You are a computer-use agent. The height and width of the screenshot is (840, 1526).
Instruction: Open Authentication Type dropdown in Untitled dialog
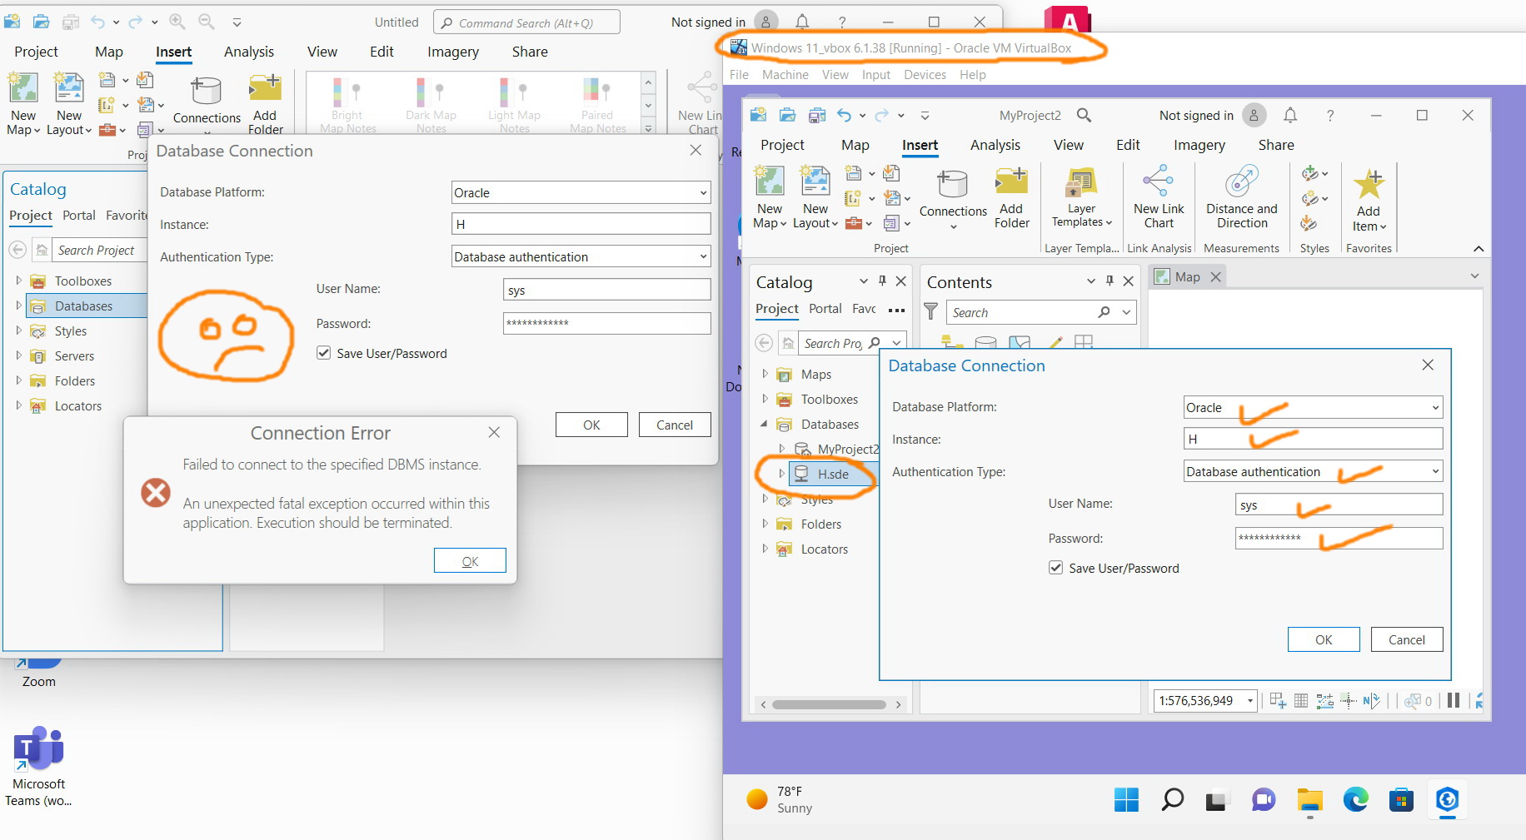tap(703, 257)
